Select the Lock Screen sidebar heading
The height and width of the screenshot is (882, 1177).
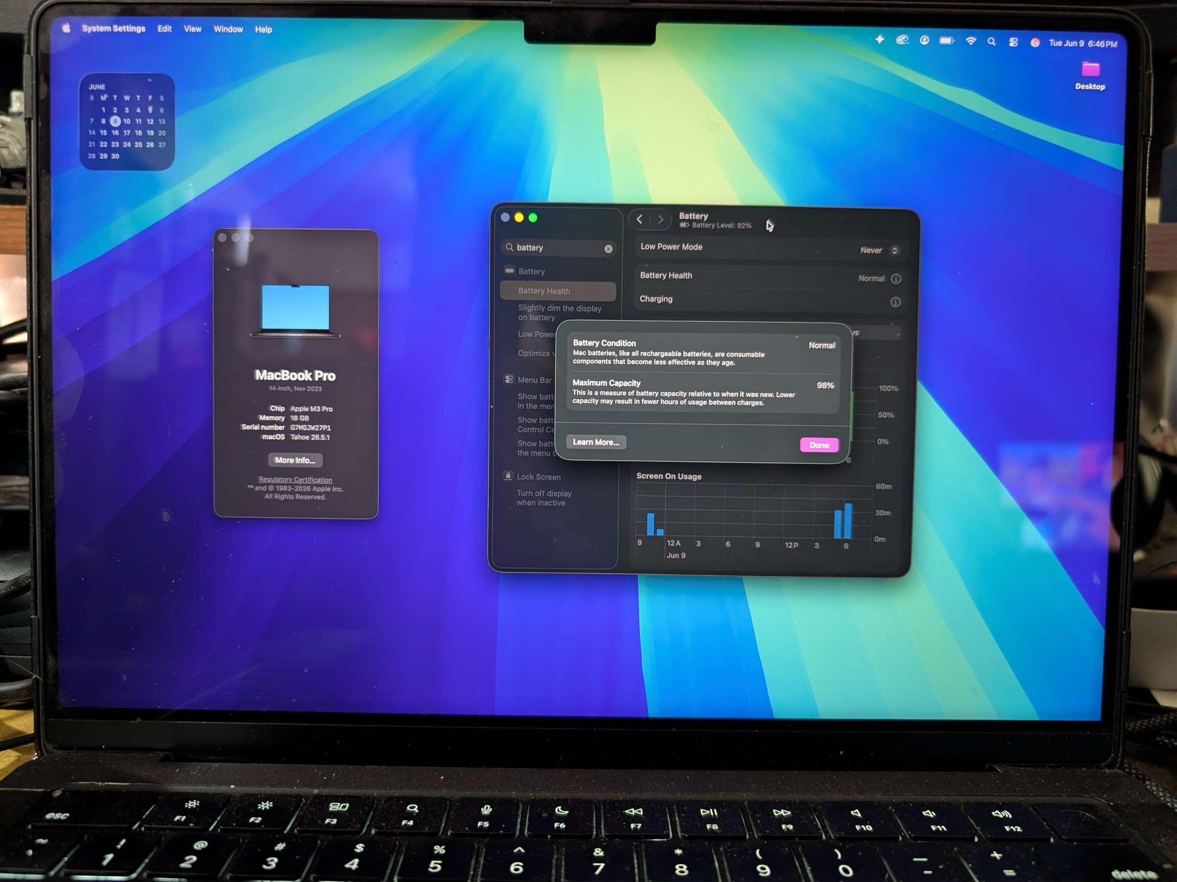pos(539,477)
